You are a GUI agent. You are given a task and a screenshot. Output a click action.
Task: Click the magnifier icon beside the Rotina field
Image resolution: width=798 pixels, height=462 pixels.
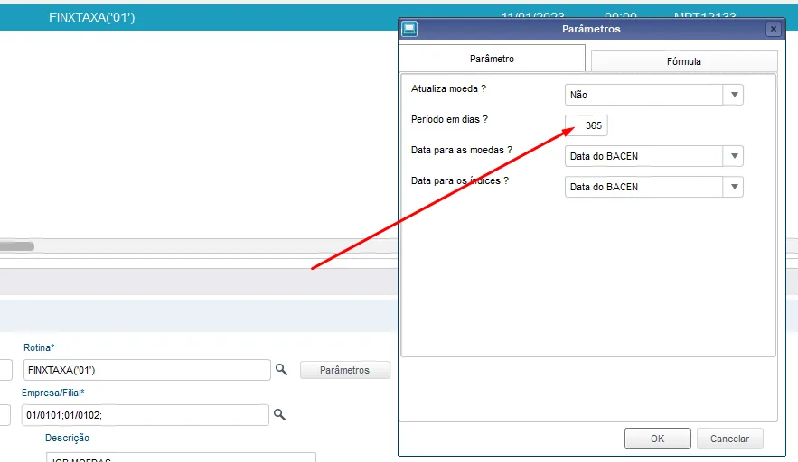[x=281, y=369]
